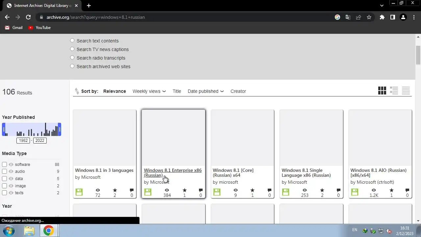Screen dimensions: 421x237
Task: Check the software media type filter
Action: [4, 164]
